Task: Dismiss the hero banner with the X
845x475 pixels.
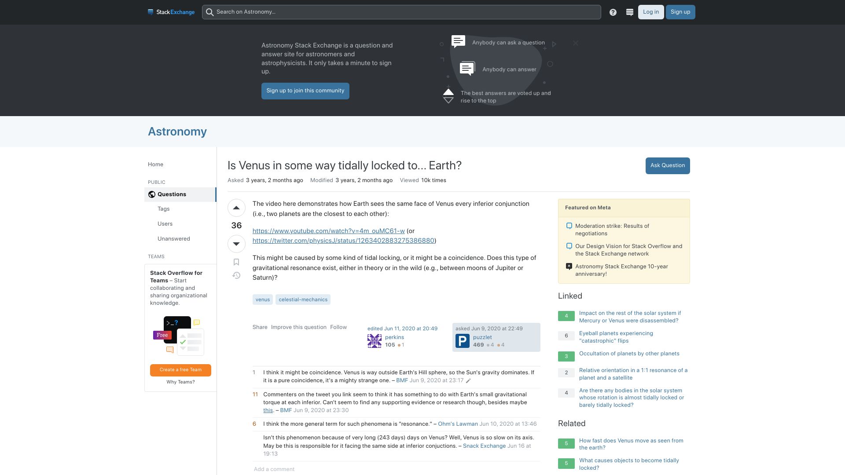Action: (576, 43)
